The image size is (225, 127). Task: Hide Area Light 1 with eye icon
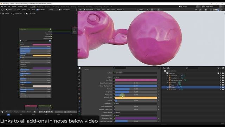(220, 75)
